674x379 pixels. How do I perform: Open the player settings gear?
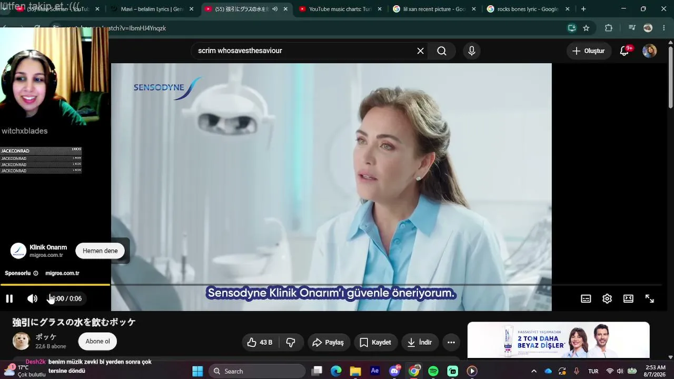[x=607, y=298]
